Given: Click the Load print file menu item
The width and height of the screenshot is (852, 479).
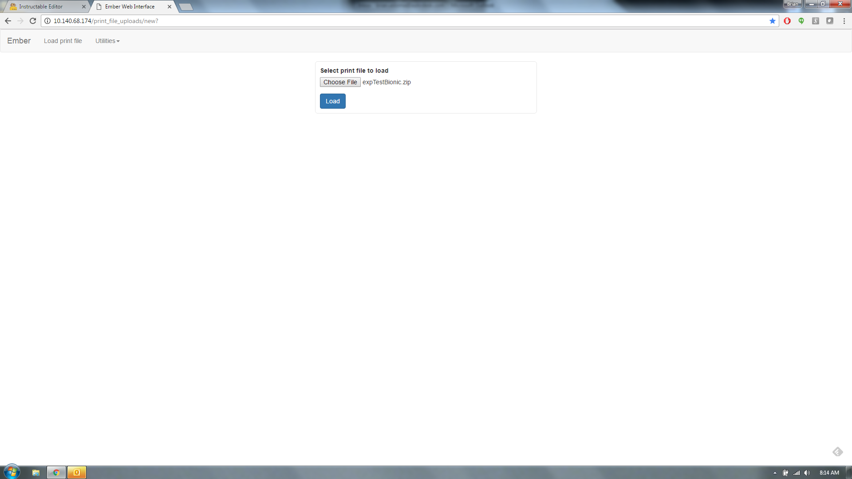Looking at the screenshot, I should pos(63,40).
